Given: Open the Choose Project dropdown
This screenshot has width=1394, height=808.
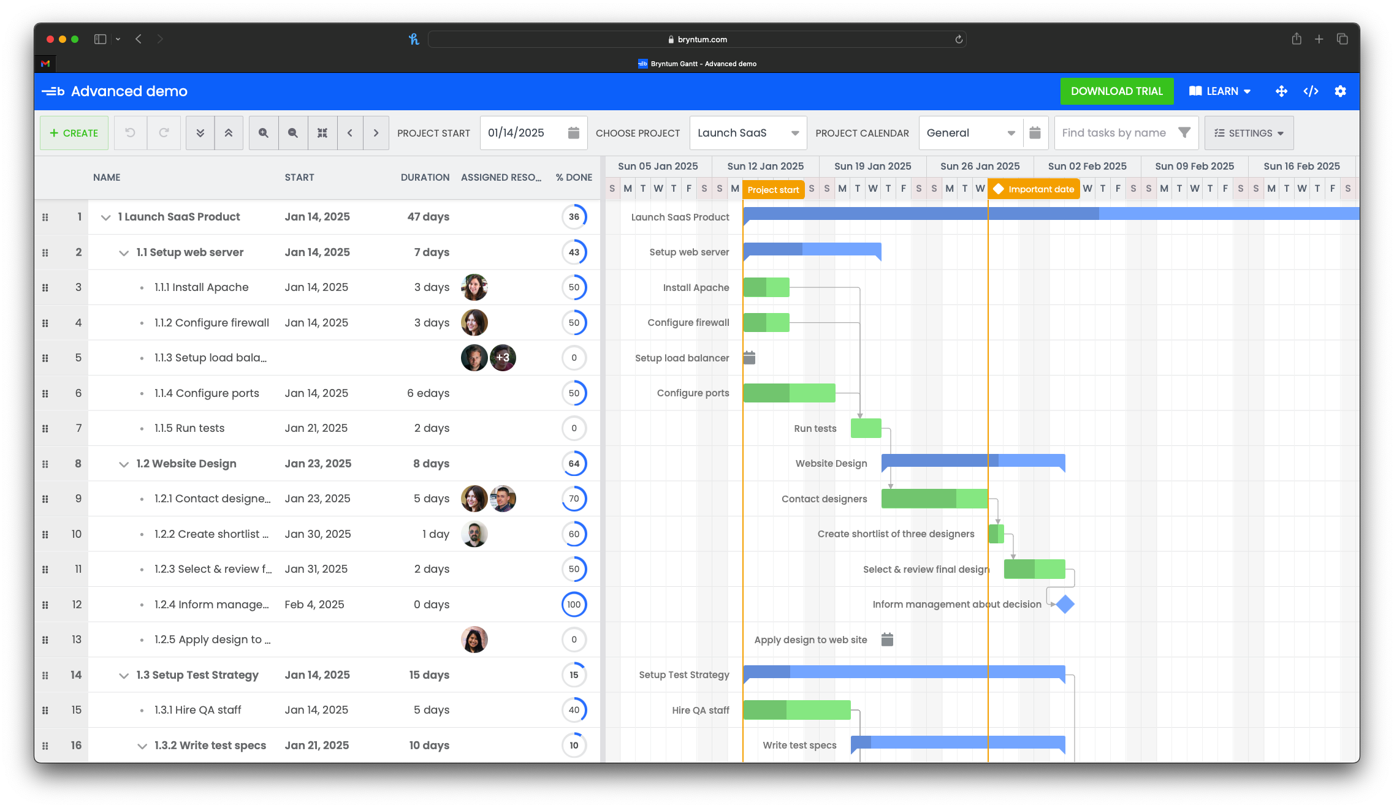Looking at the screenshot, I should click(x=794, y=133).
